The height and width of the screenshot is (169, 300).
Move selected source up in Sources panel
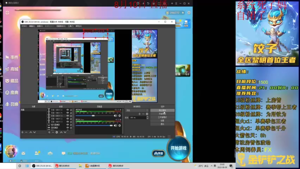click(x=61, y=132)
